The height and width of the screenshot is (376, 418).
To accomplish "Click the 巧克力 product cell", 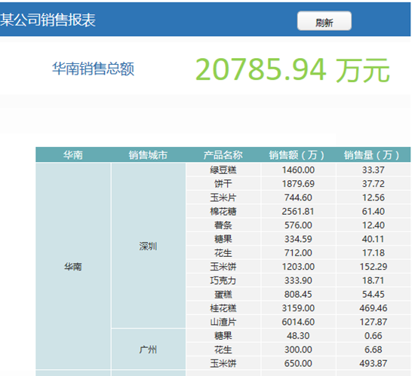I will 223,280.
